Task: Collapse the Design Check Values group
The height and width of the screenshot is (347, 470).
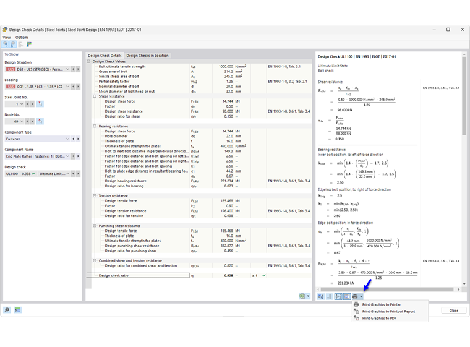Action: (88, 61)
